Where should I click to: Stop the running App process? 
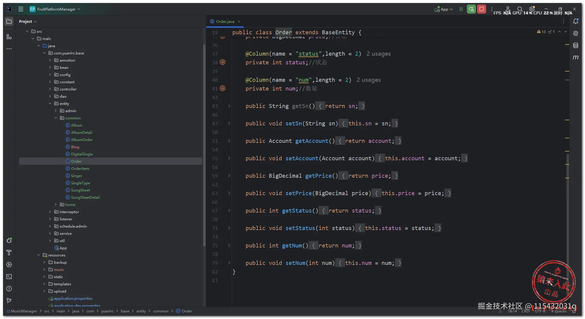click(482, 9)
